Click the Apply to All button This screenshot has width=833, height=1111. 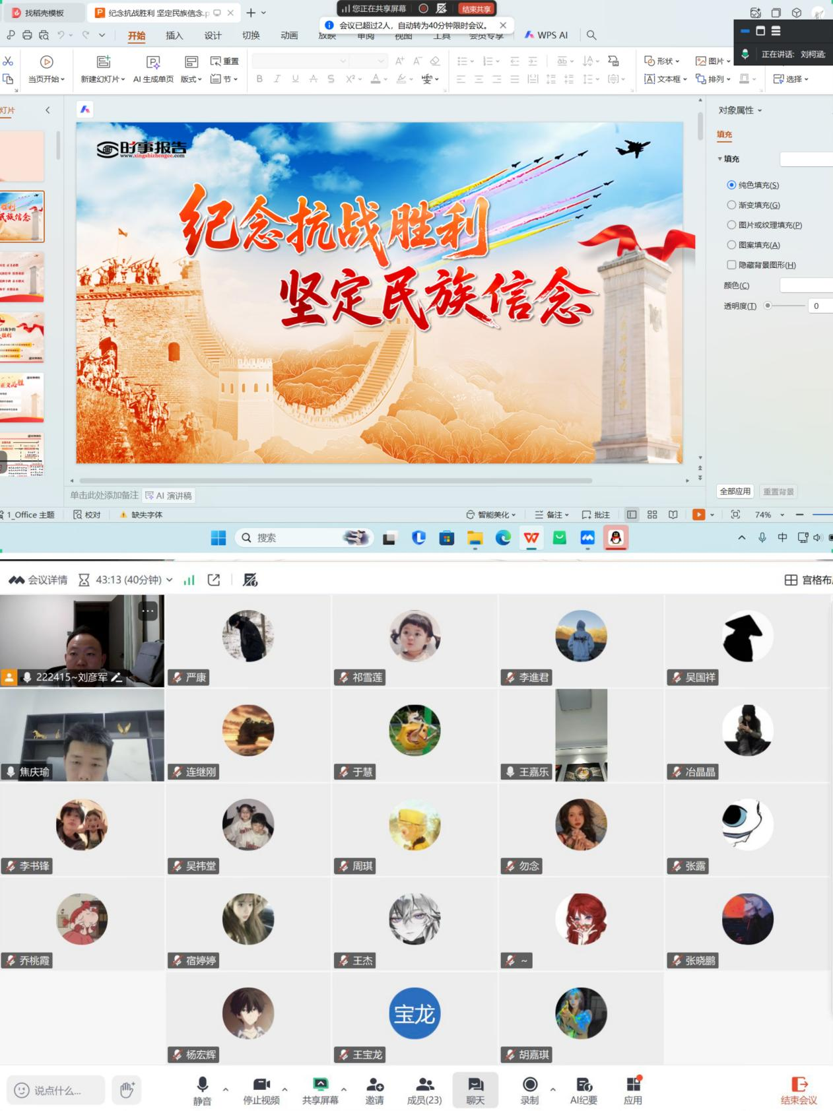pos(735,492)
